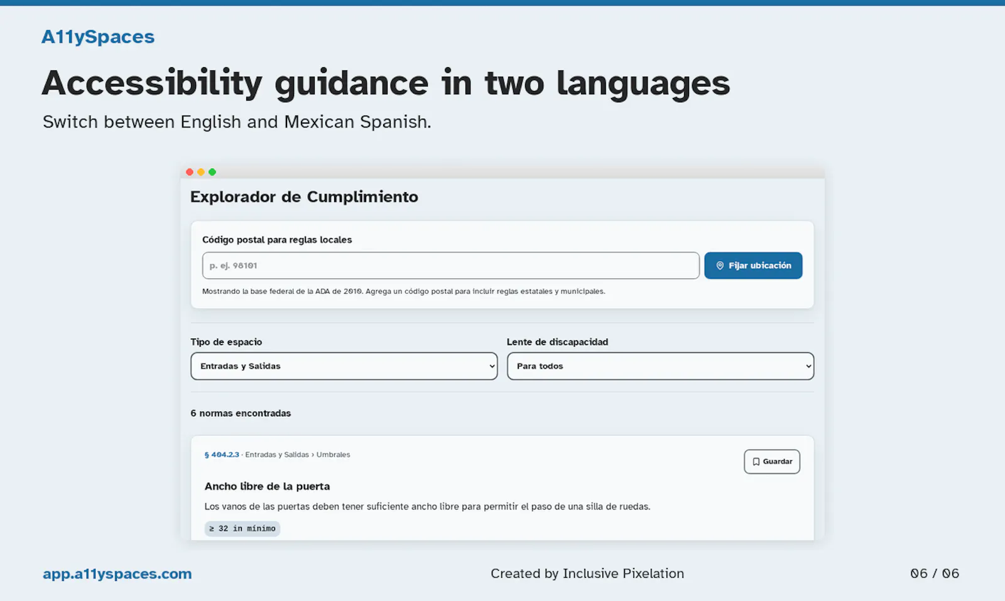
Task: Click the yellow minimize window dot
Action: click(201, 172)
